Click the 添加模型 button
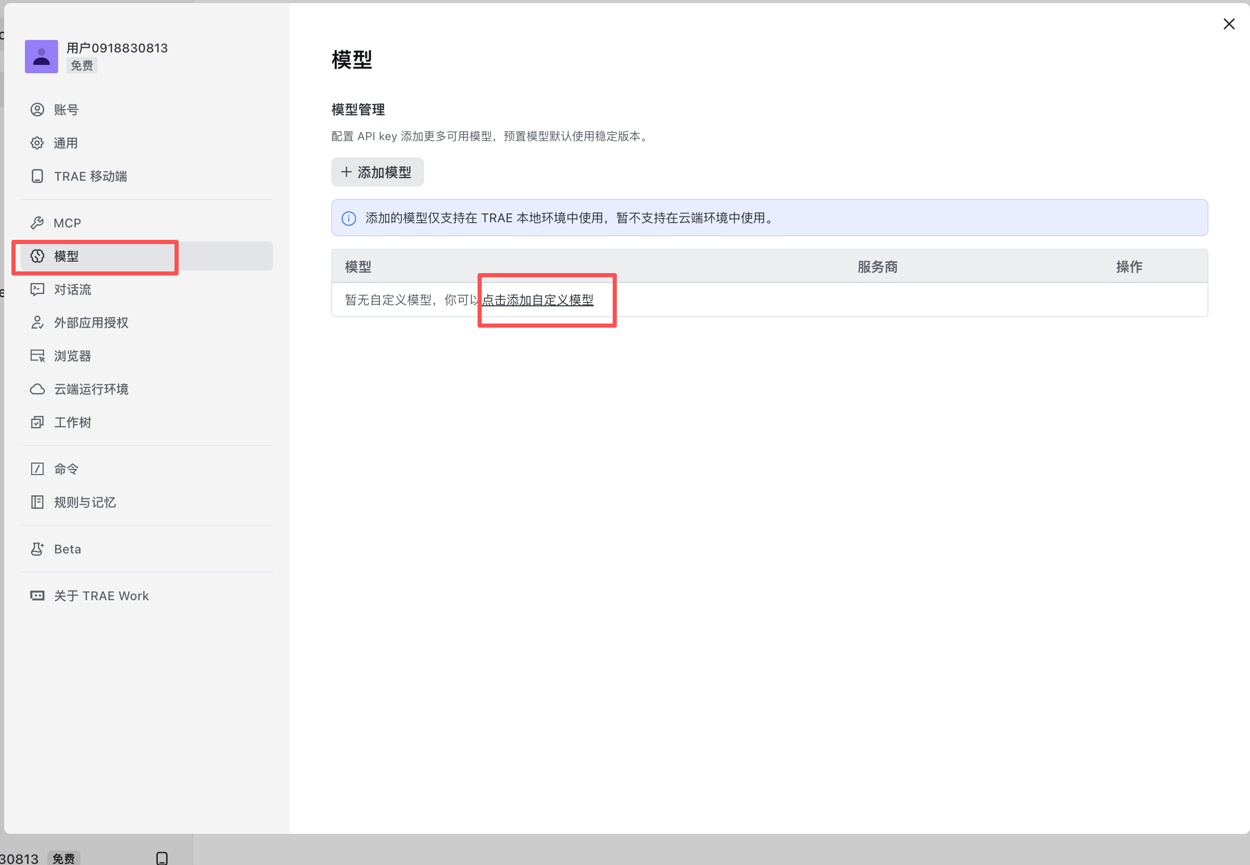This screenshot has height=865, width=1250. (377, 172)
